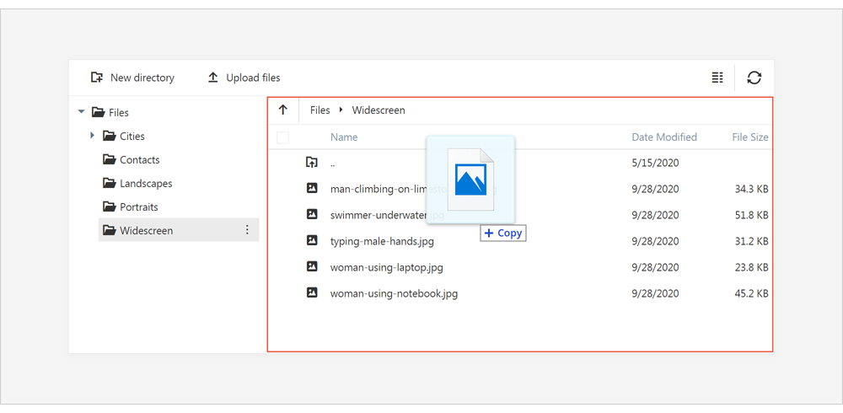Select the '..' parent directory row

(x=520, y=163)
